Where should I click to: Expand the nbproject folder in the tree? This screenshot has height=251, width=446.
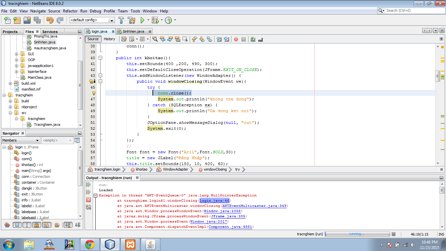click(x=10, y=107)
